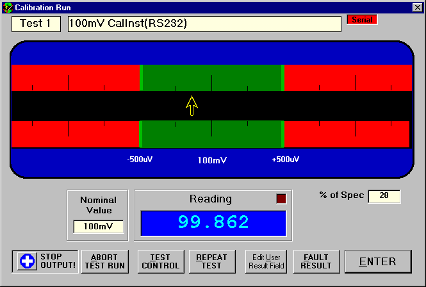426x287 pixels.
Task: Click Repeat Test button
Action: point(211,261)
